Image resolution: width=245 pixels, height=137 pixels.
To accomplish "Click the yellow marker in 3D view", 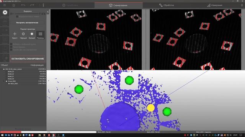I will tap(151, 108).
